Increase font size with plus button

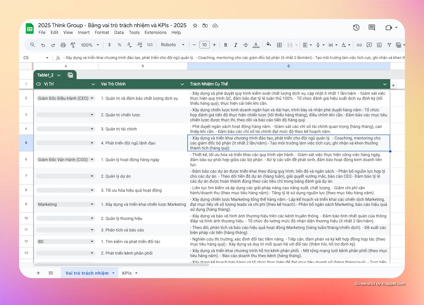[x=214, y=45]
